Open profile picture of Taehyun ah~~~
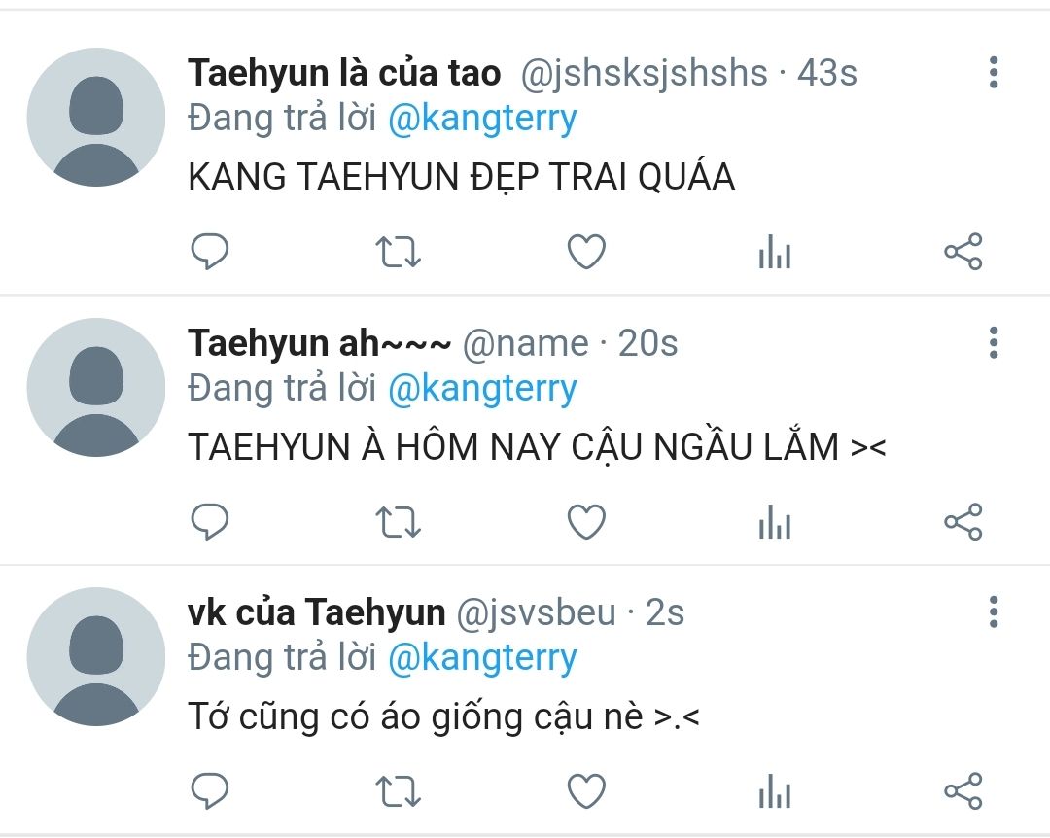This screenshot has width=1050, height=838. click(95, 388)
